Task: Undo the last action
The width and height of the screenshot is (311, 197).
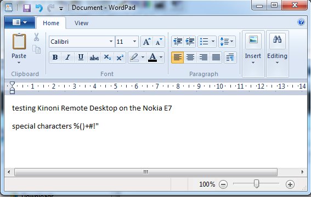Action: coord(39,8)
